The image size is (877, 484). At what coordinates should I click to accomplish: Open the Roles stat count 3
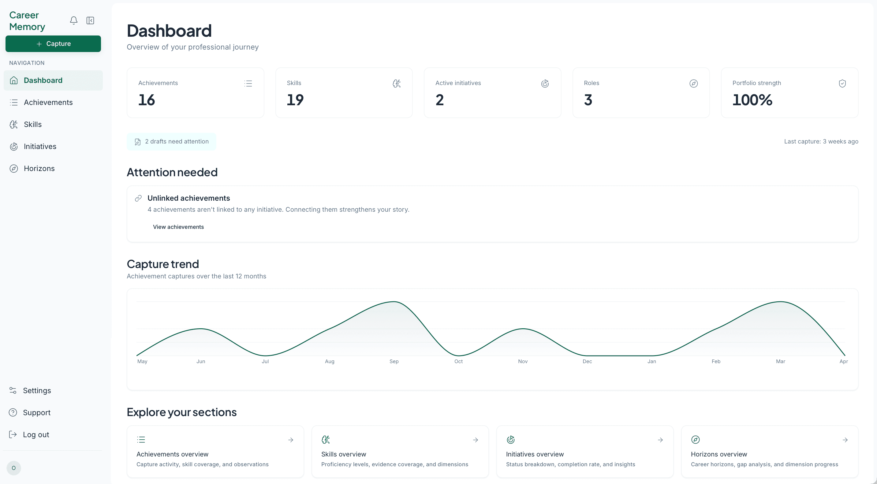(588, 100)
